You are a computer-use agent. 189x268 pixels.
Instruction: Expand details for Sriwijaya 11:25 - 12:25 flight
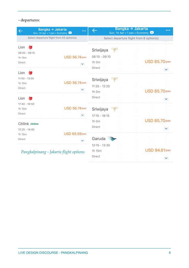(166, 99)
